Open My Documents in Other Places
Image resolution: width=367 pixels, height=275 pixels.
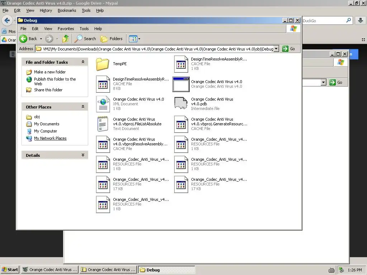tap(47, 124)
